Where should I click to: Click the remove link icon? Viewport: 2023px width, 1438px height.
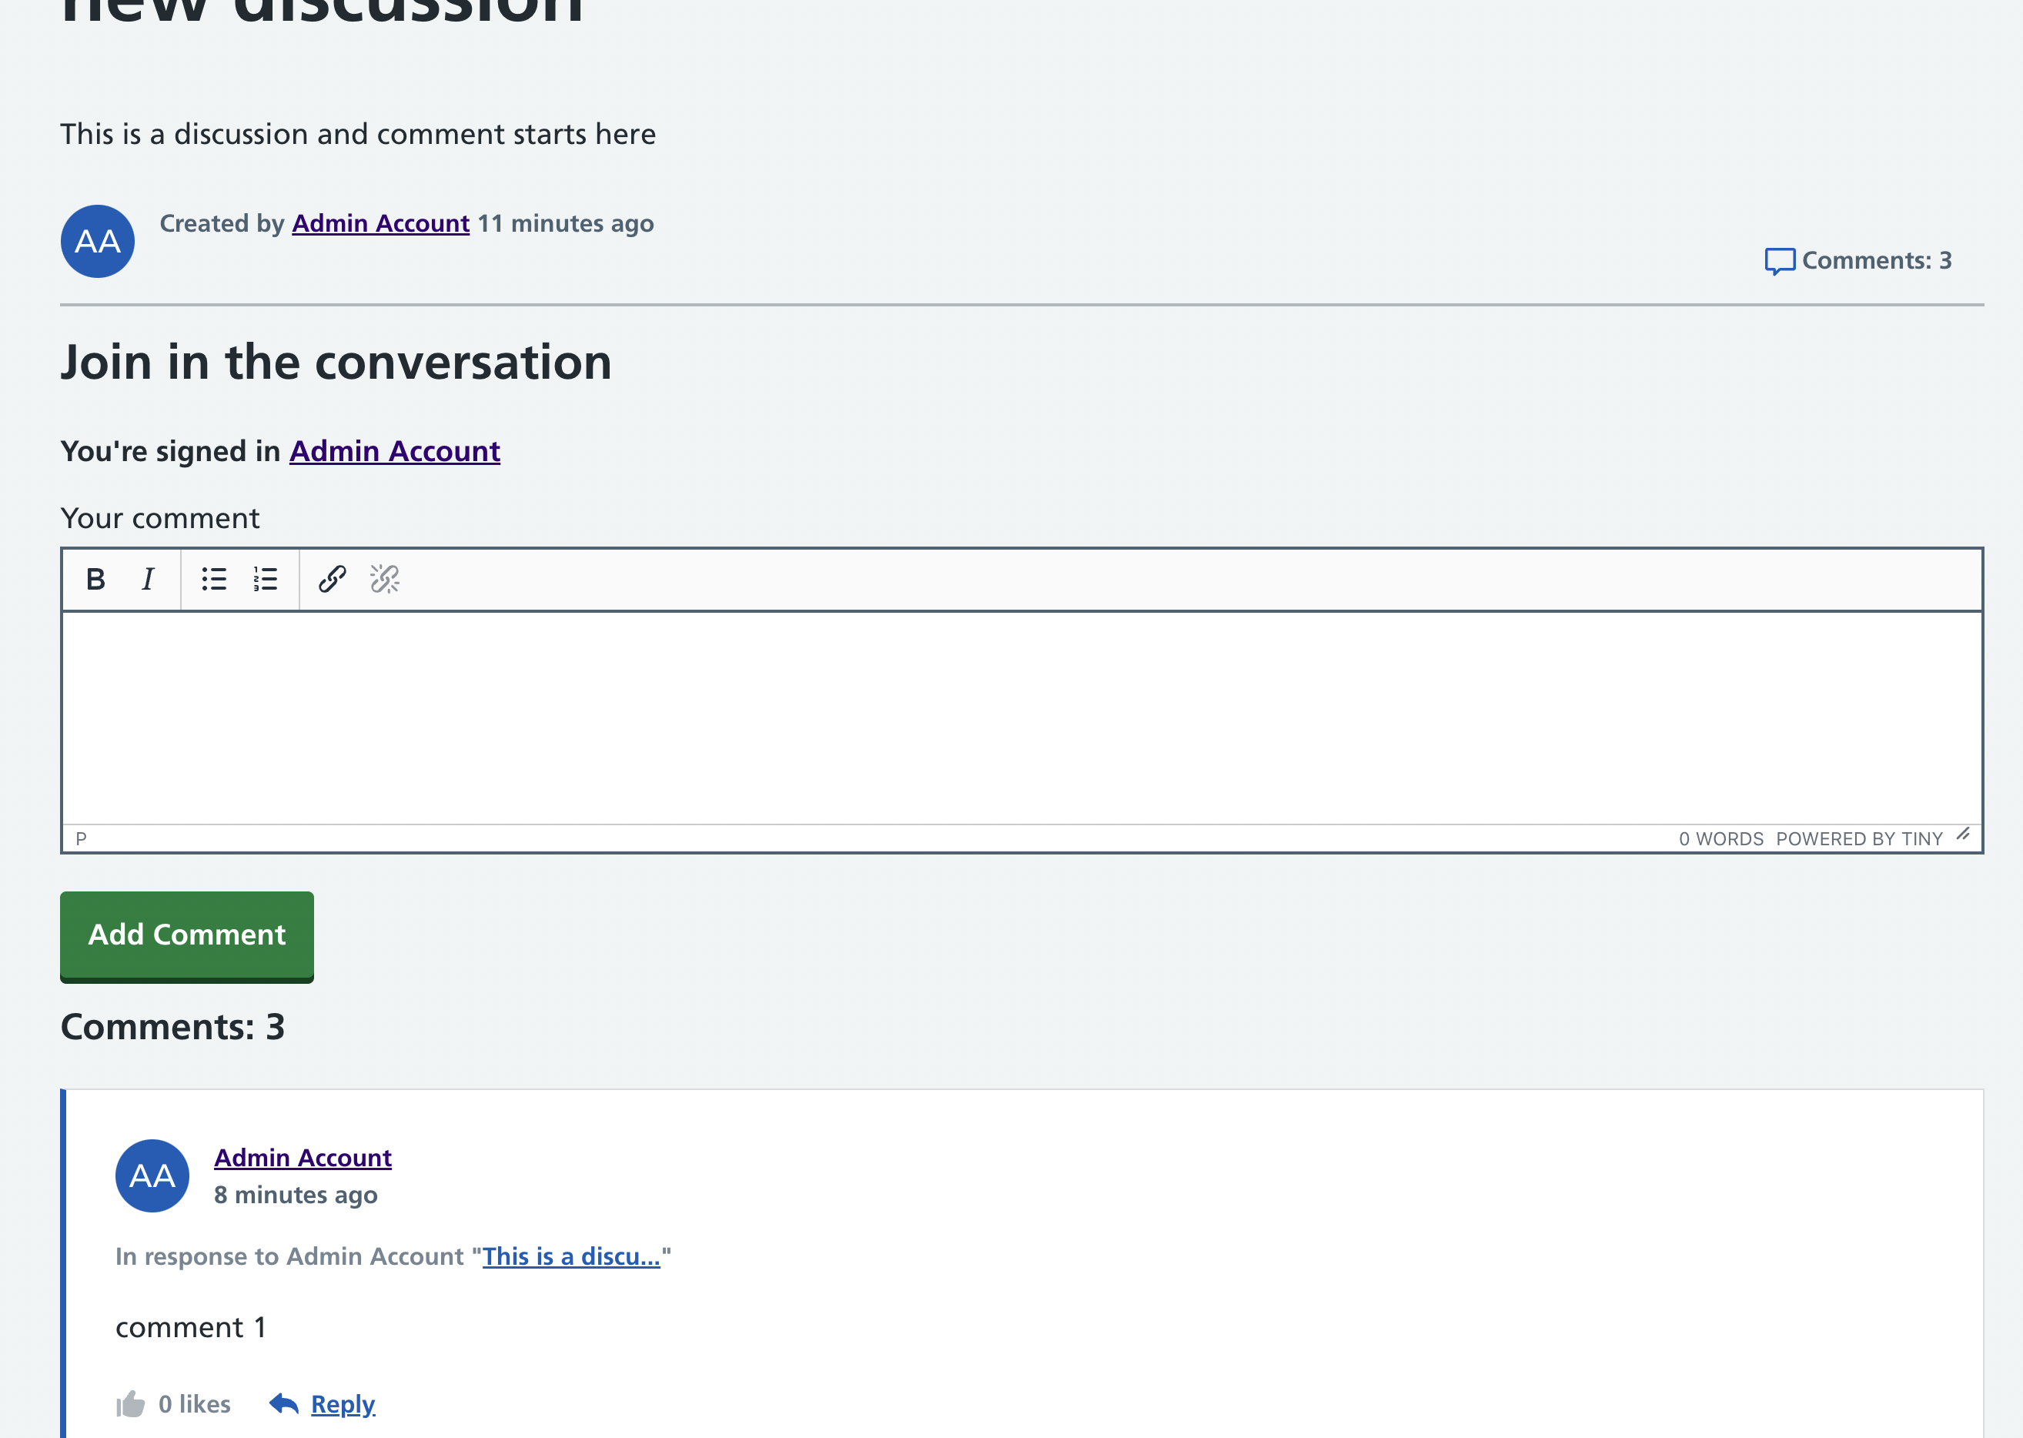tap(384, 579)
